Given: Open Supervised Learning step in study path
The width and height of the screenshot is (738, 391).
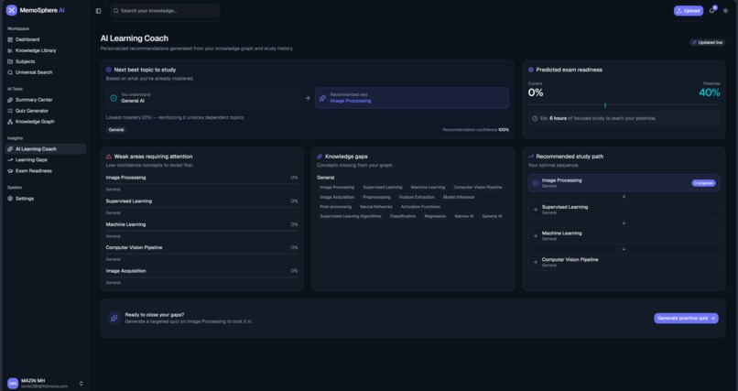Looking at the screenshot, I should 624,210.
